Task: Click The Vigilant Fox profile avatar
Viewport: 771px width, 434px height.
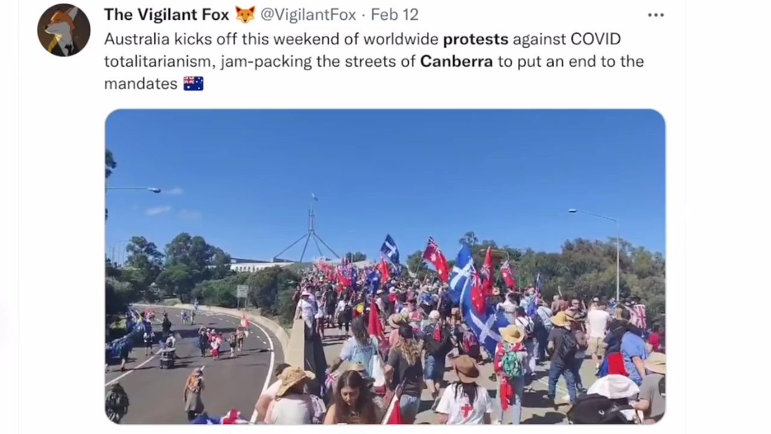Action: pos(64,30)
